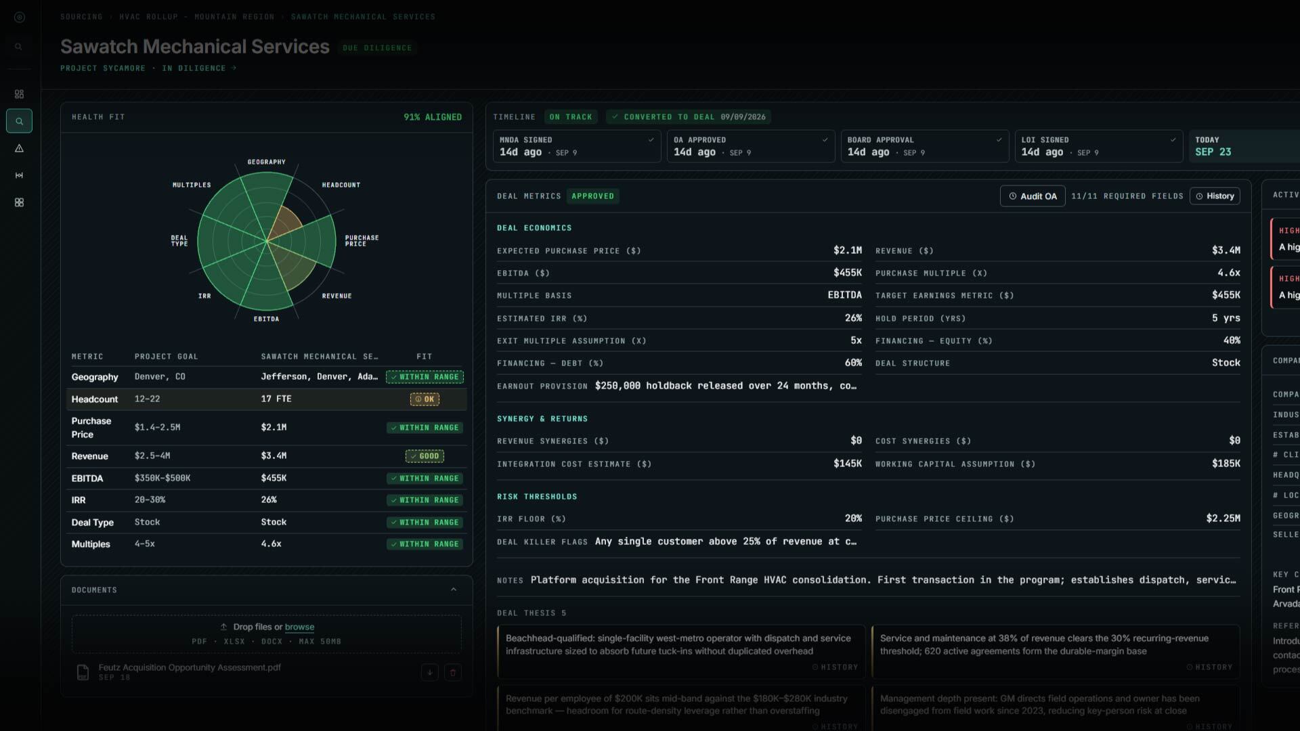1300x731 pixels.
Task: Open the four-squares apps icon in sidebar
Action: [19, 202]
